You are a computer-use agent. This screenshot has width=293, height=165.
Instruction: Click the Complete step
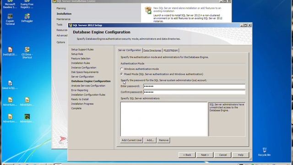pyautogui.click(x=76, y=108)
